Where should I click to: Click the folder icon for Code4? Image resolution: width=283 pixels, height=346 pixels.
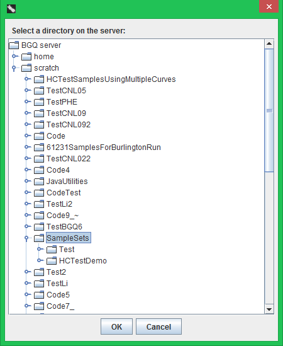pyautogui.click(x=39, y=170)
